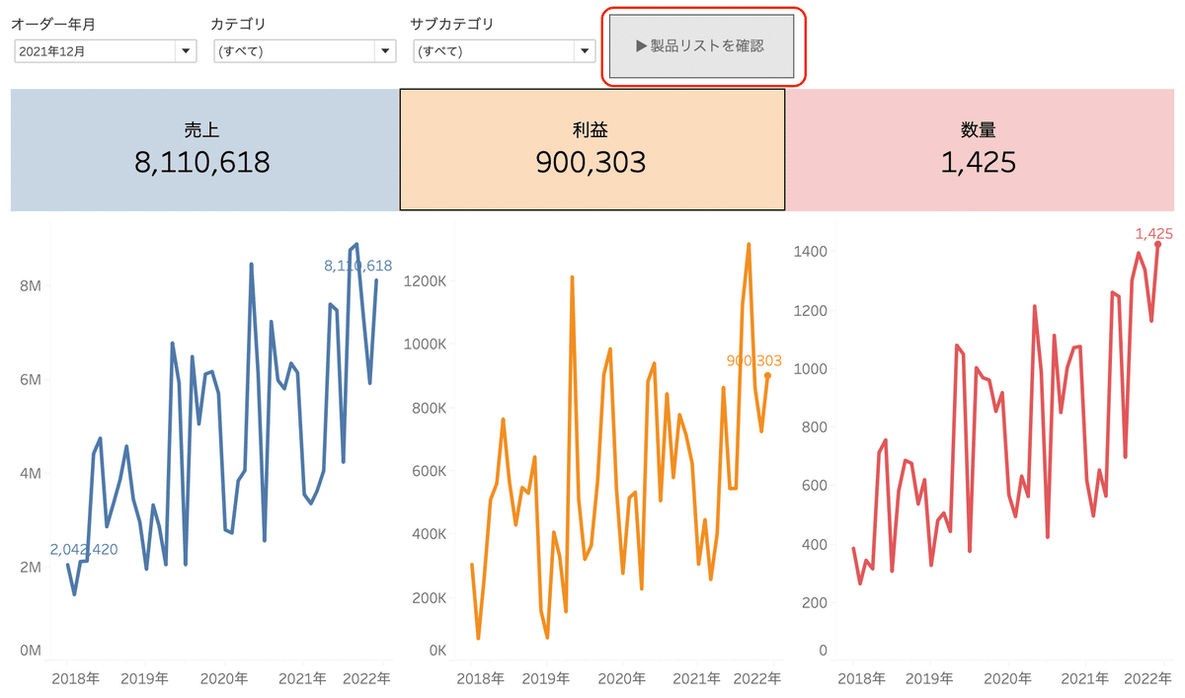Click the 4M axis label on sales chart
Viewport: 1185px width, 698px height.
32,474
